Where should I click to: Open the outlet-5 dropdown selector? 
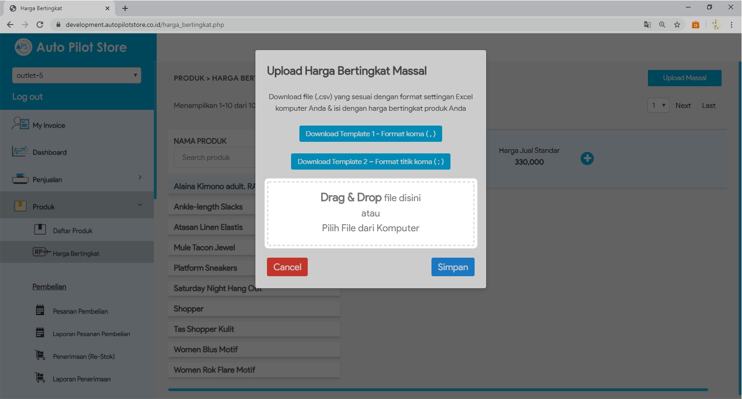76,76
